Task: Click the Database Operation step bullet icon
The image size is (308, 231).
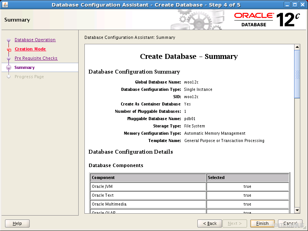Action: tap(8, 40)
